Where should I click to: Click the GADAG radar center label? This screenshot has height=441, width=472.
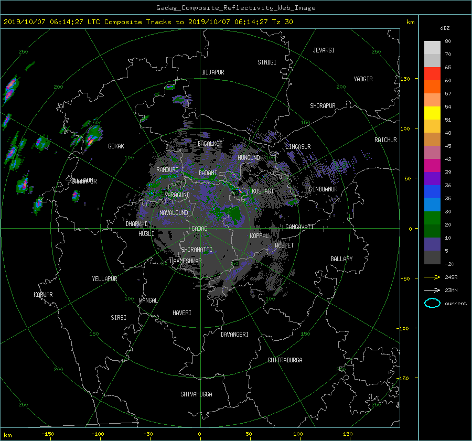[x=199, y=229]
